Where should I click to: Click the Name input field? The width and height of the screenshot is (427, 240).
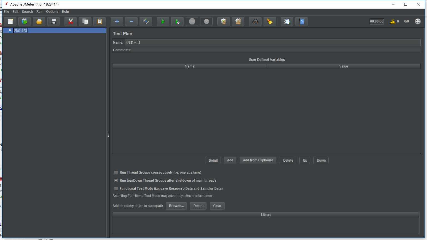click(272, 42)
